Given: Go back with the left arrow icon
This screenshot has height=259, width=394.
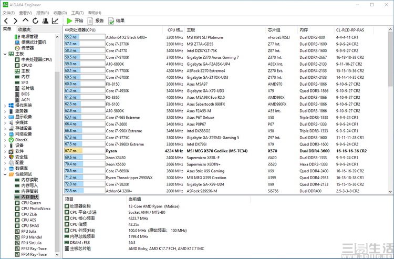Looking at the screenshot, I should (x=6, y=21).
